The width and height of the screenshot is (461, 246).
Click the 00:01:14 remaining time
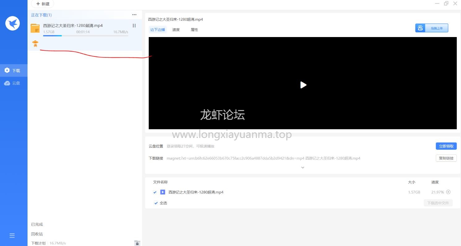(x=83, y=32)
